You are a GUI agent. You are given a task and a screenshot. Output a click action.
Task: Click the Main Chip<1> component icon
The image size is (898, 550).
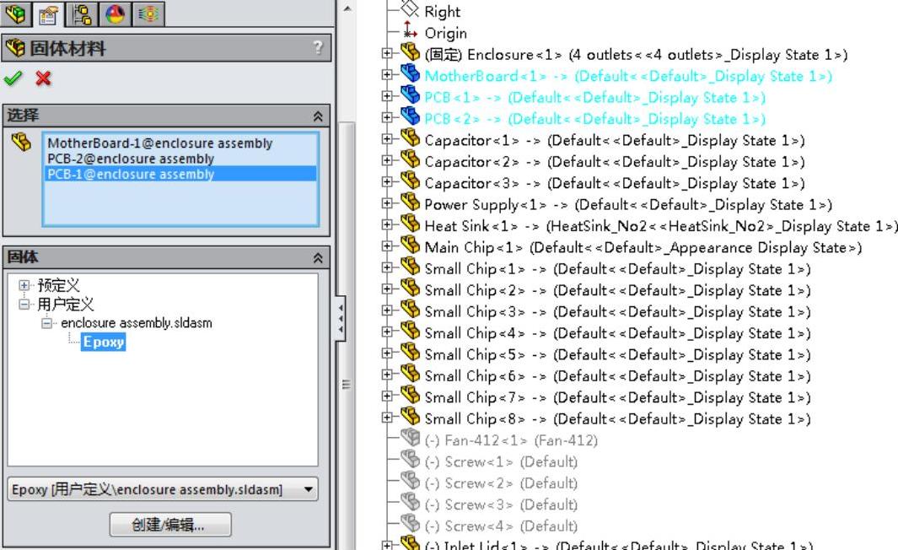pos(411,247)
